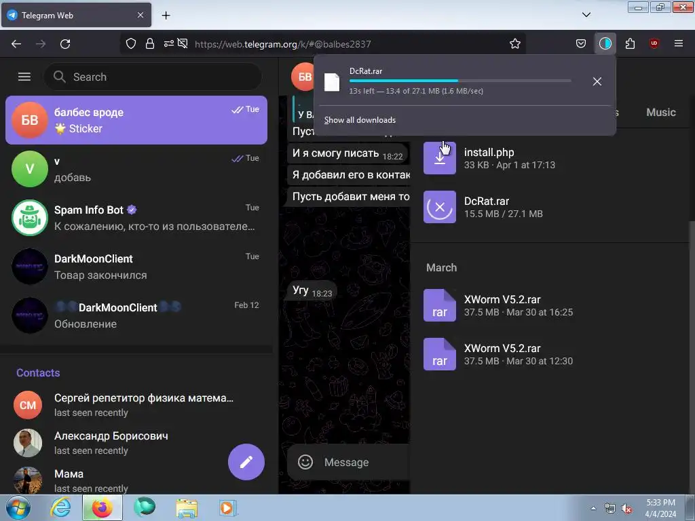Open the emoji picker
695x521 pixels.
pyautogui.click(x=305, y=462)
